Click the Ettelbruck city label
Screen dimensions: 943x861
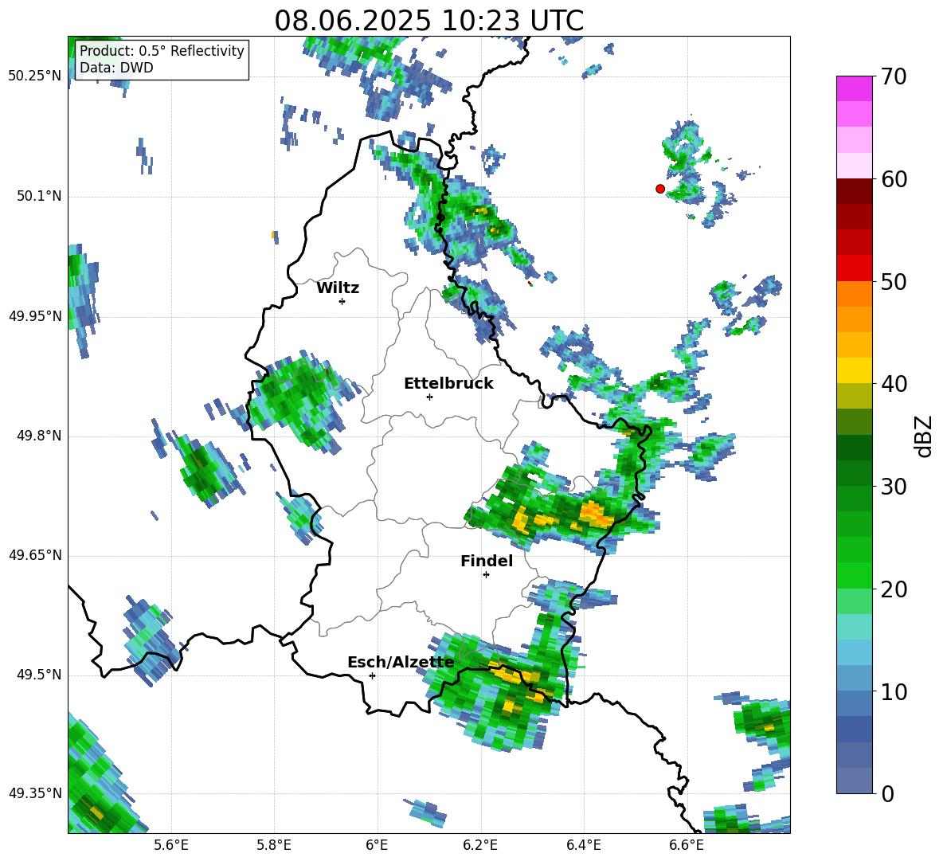coord(448,383)
